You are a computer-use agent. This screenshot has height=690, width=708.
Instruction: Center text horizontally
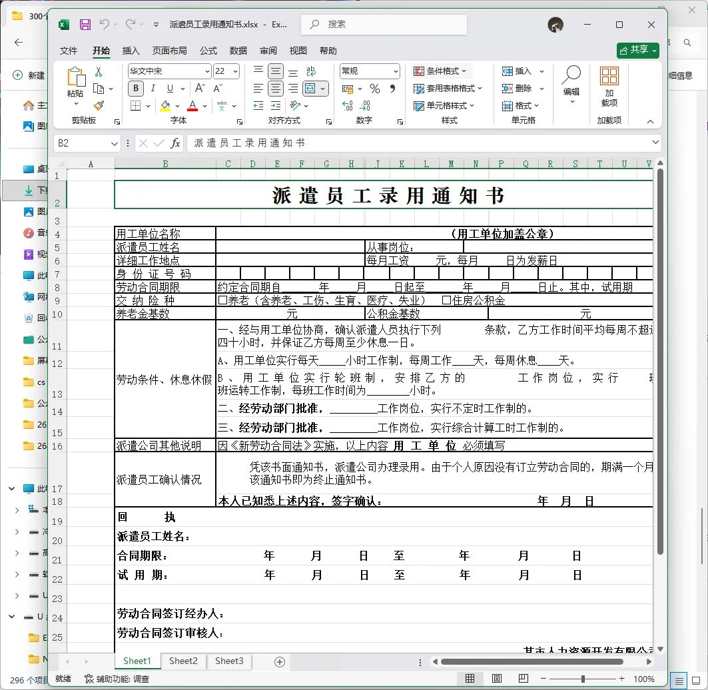click(x=276, y=89)
